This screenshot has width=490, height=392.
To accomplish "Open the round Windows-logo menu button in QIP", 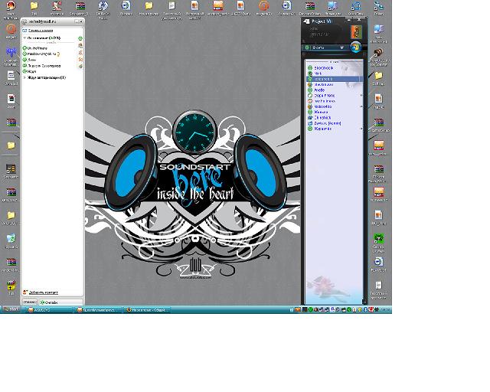I will 355,47.
